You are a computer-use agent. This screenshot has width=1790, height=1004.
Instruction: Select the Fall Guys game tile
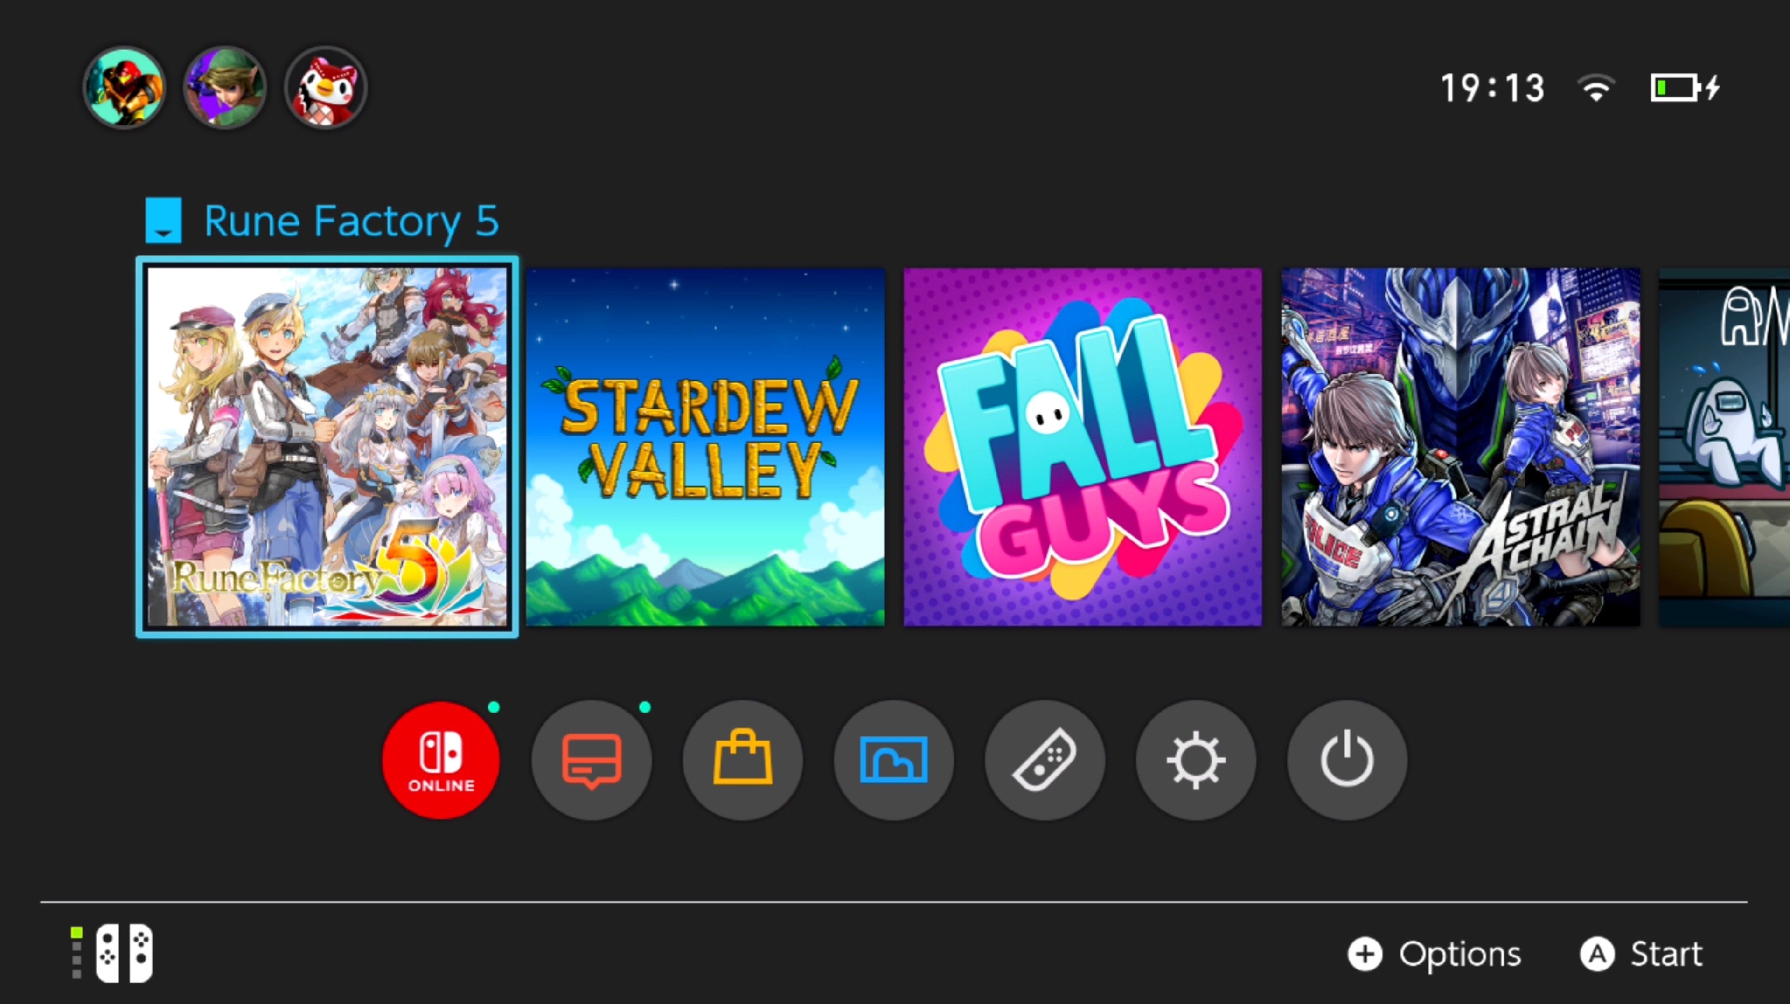point(1083,448)
